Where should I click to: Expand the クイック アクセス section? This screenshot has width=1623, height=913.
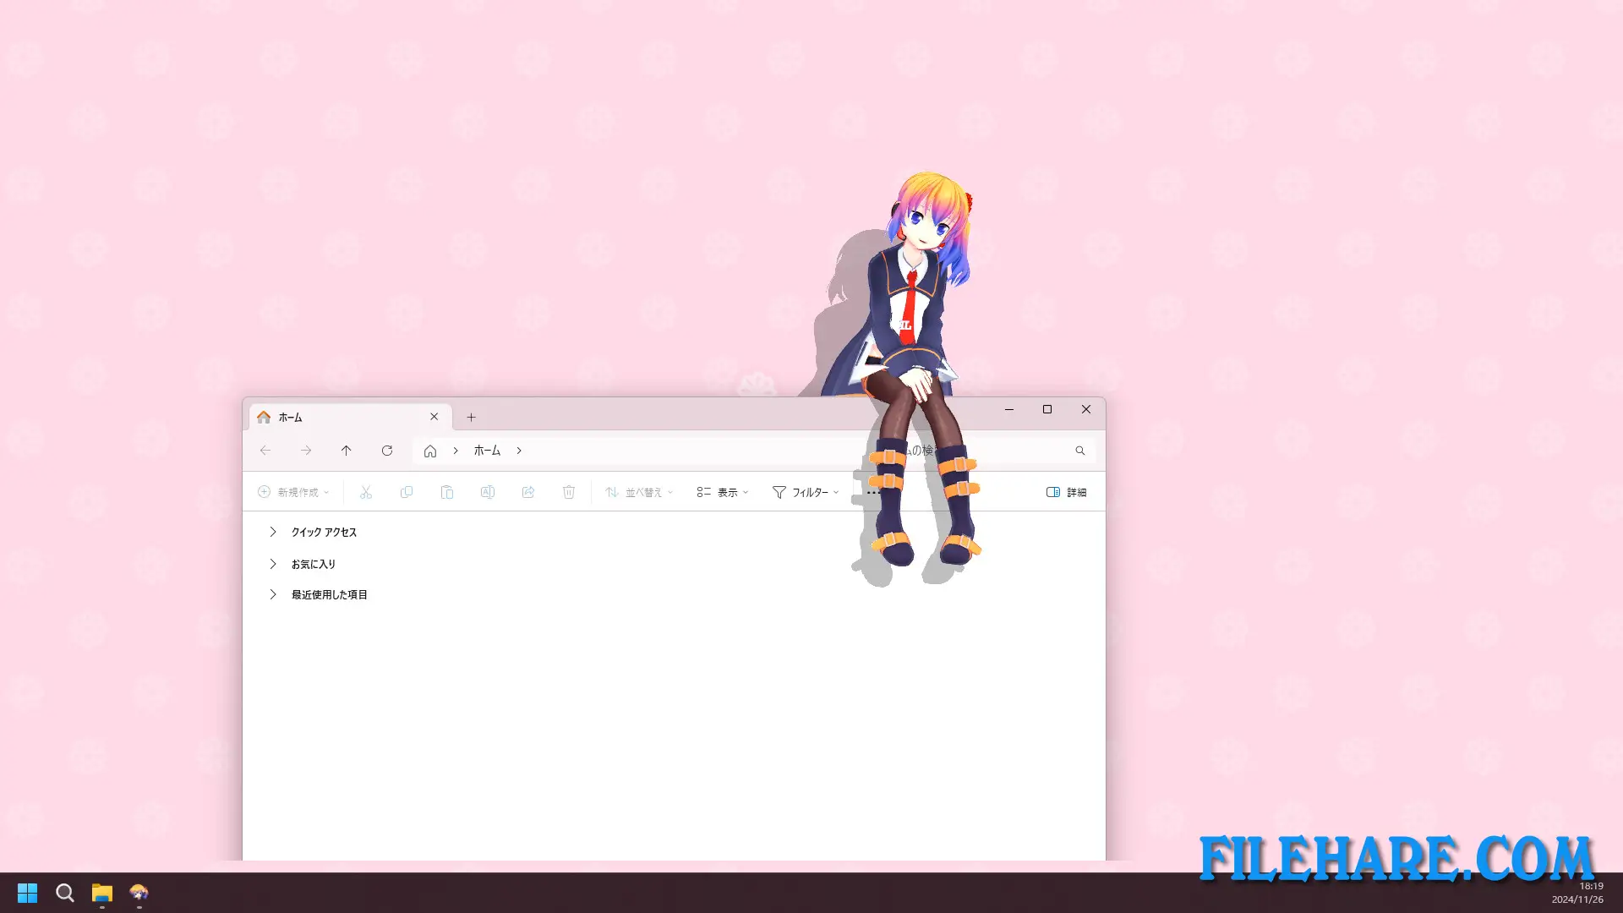pos(273,532)
